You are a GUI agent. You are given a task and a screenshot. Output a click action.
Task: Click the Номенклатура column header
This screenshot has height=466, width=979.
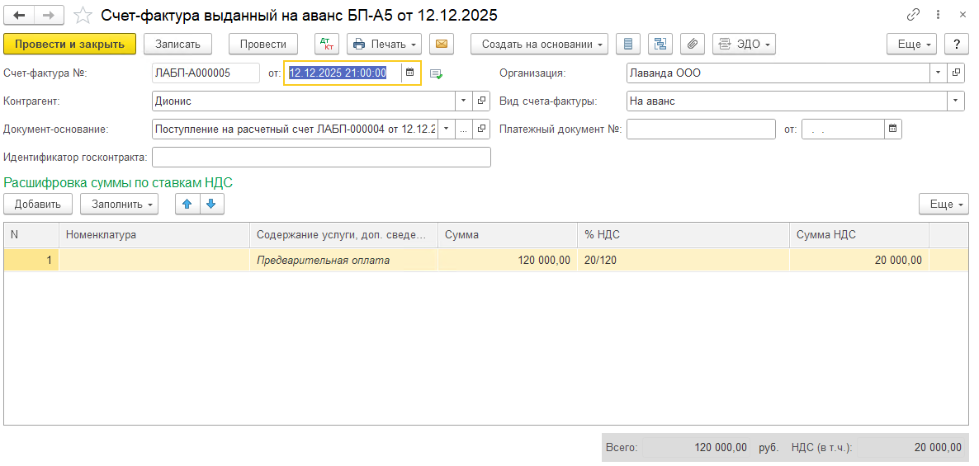(154, 234)
